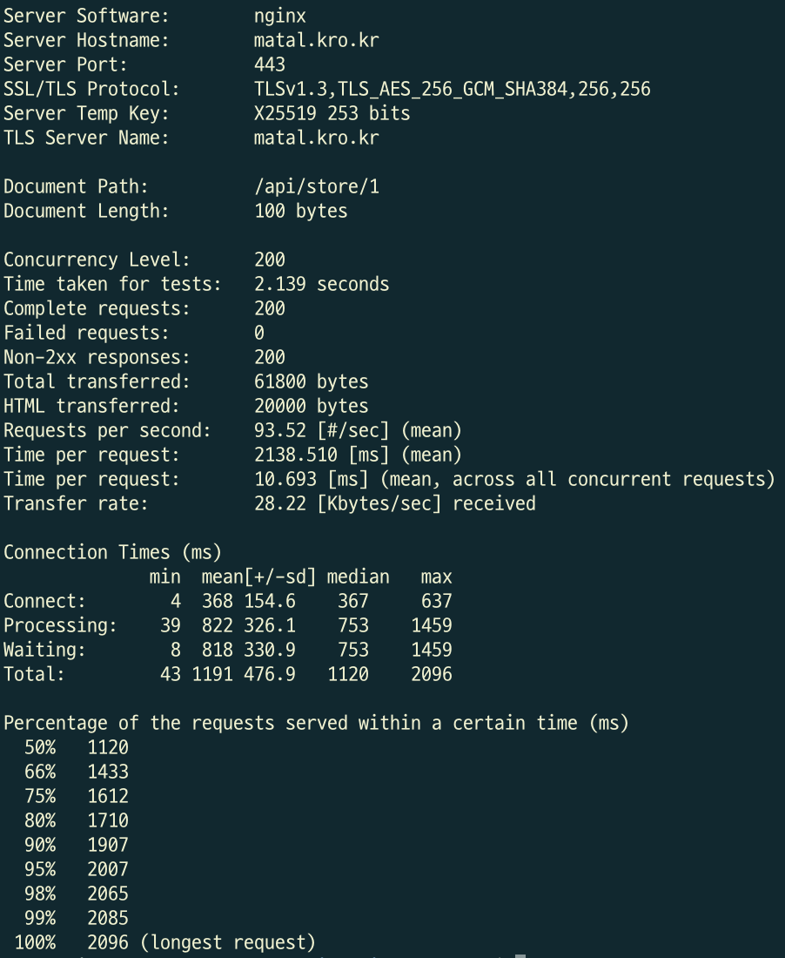The height and width of the screenshot is (958, 785).
Task: Click the /api/store/1 document path
Action: coord(316,187)
